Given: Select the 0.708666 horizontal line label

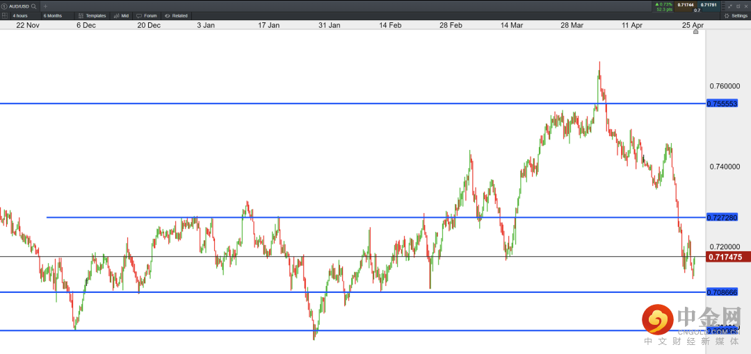Looking at the screenshot, I should [722, 292].
